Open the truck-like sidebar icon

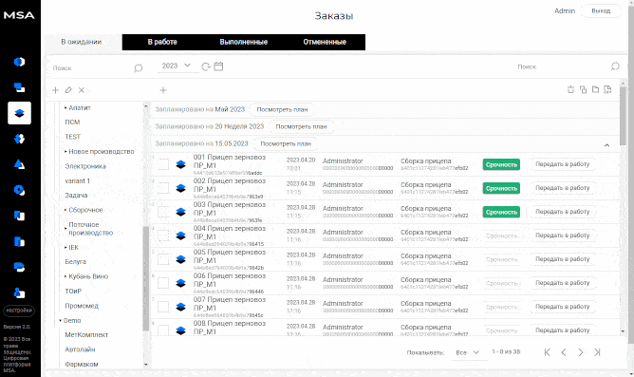pos(19,267)
